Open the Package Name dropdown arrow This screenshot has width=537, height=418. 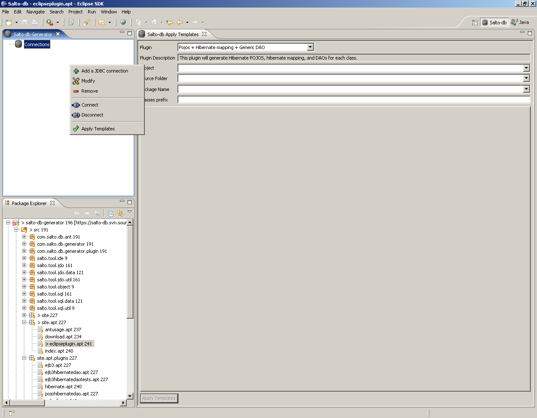coord(527,89)
